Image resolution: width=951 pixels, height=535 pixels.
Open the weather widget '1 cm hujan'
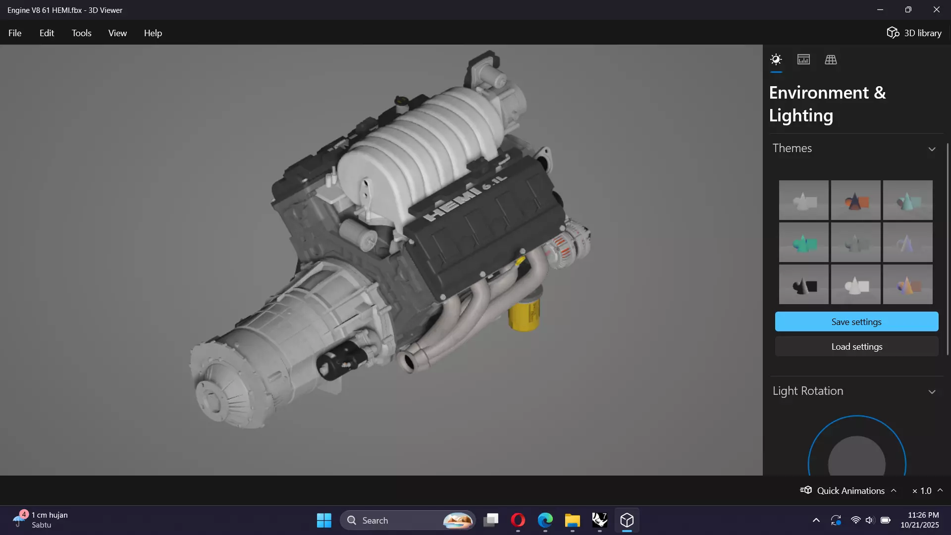click(x=41, y=520)
